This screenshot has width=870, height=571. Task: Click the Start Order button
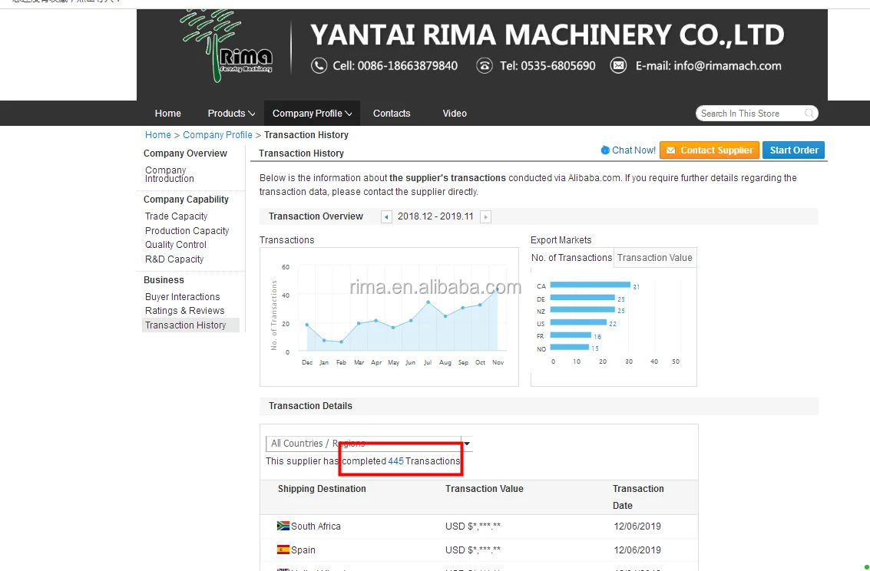[x=794, y=150]
